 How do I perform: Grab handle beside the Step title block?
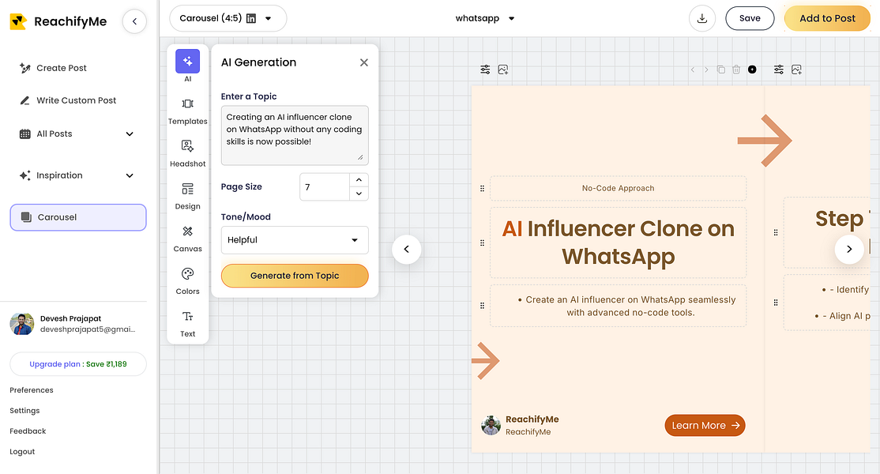point(776,232)
